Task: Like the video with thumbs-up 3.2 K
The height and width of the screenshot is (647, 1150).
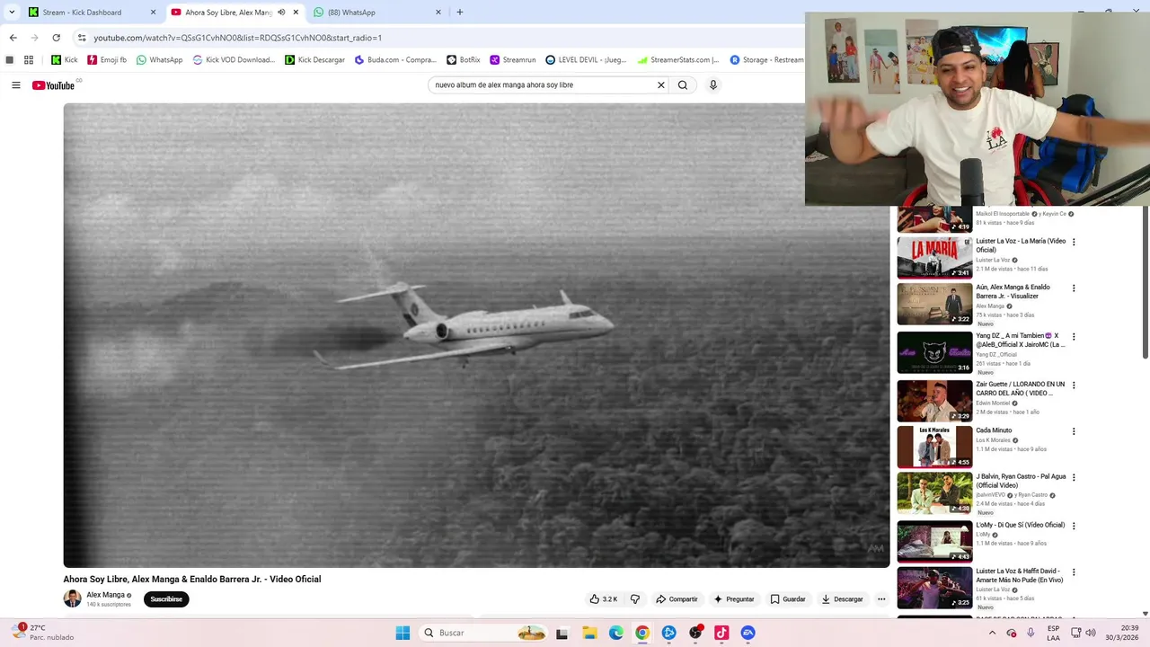Action: tap(604, 599)
